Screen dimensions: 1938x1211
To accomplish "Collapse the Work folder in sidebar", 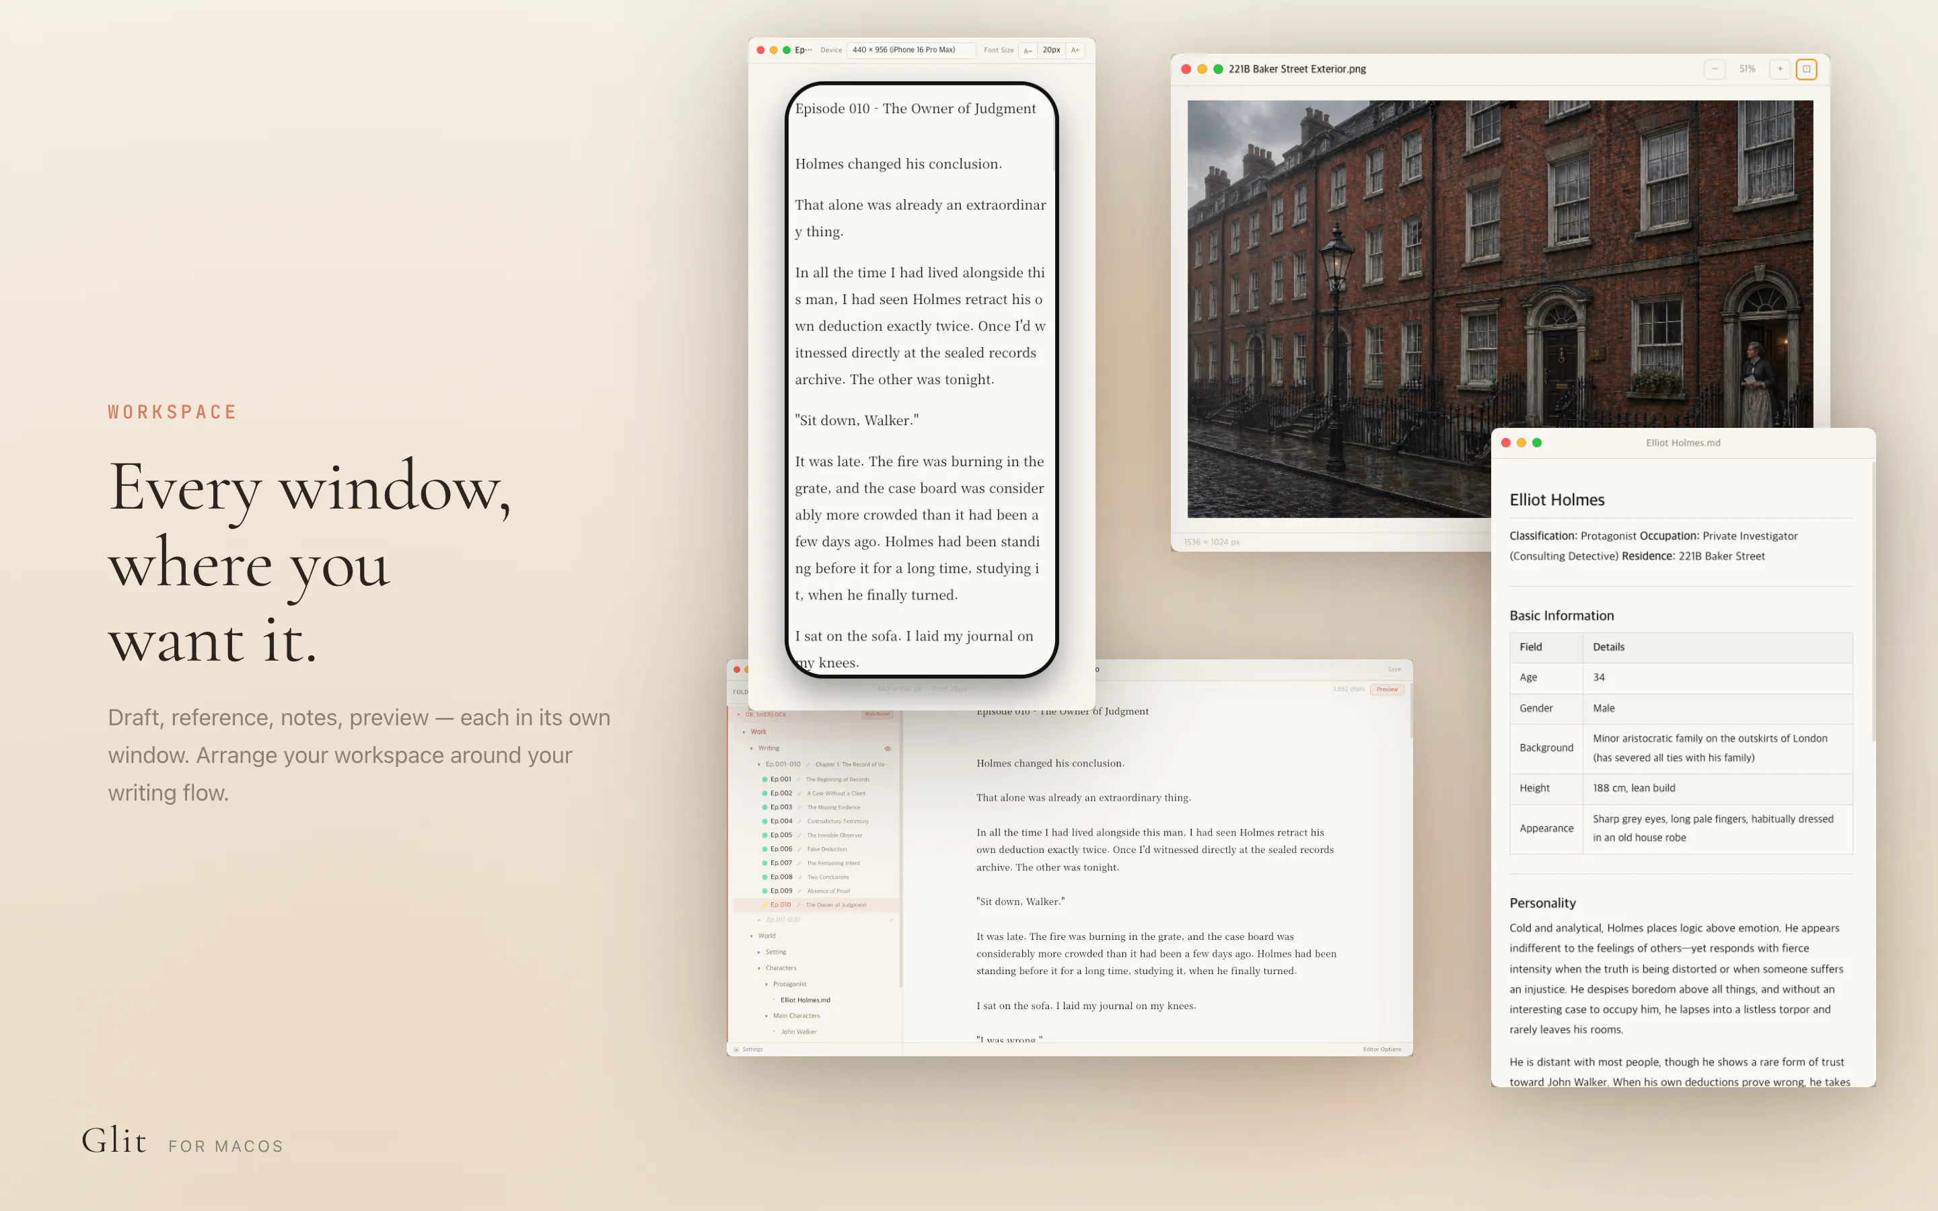I will (x=744, y=732).
